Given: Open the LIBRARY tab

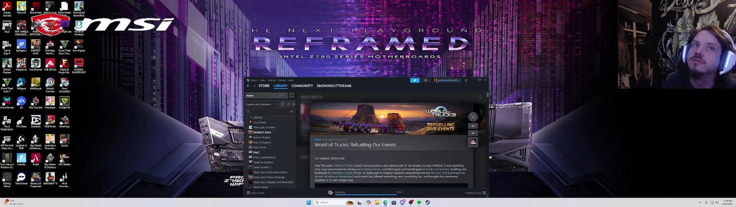Looking at the screenshot, I should click(280, 86).
